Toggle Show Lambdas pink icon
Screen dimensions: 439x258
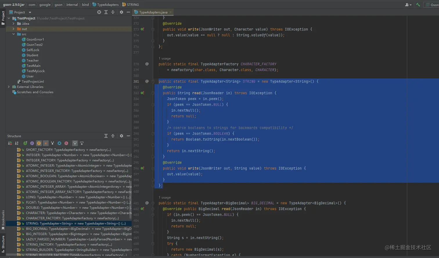[66, 143]
